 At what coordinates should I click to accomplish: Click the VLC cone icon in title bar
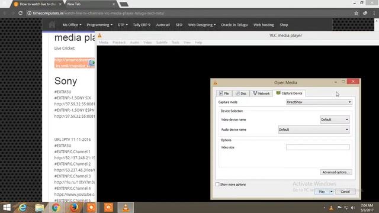click(99, 35)
